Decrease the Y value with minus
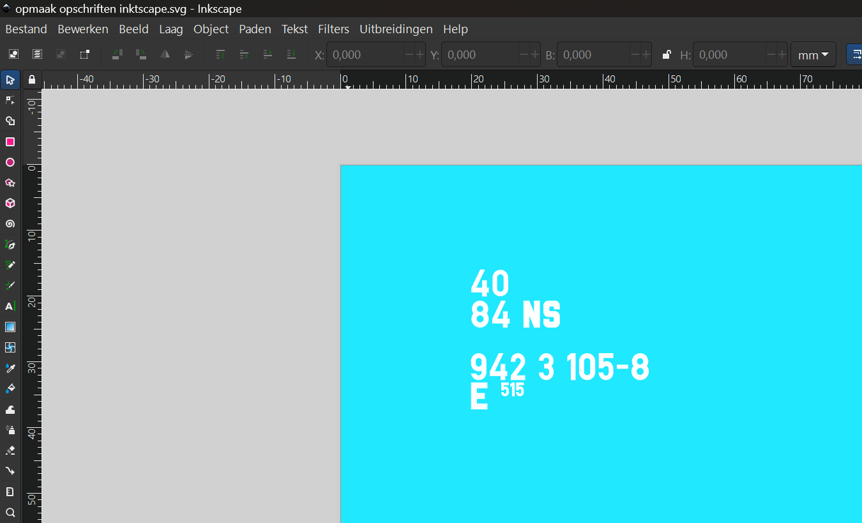Image resolution: width=862 pixels, height=523 pixels. pyautogui.click(x=524, y=55)
